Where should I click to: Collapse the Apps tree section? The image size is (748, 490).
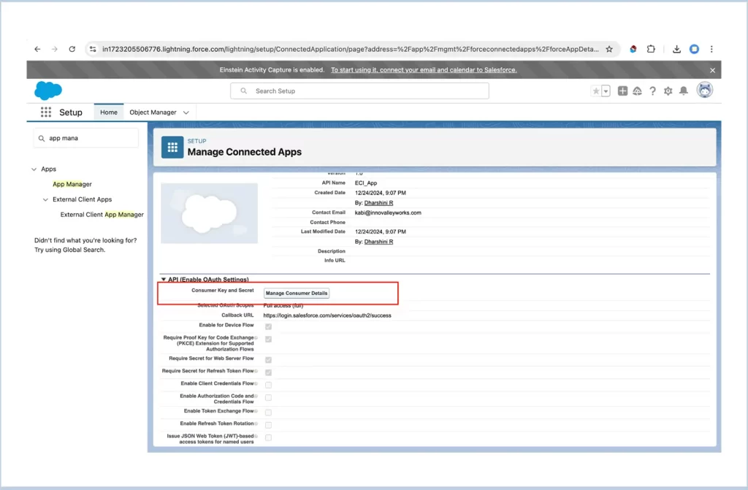point(34,169)
